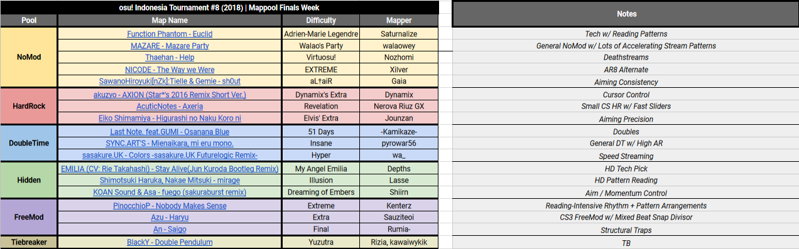Screen dimensions: 799x249
Task: Select the HardRock pool cell
Action: coord(29,107)
